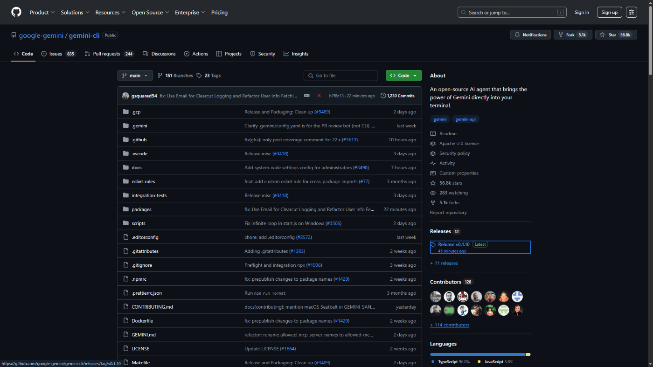Image resolution: width=653 pixels, height=367 pixels.
Task: Open the CONTRIBUTING.md file
Action: click(x=152, y=307)
